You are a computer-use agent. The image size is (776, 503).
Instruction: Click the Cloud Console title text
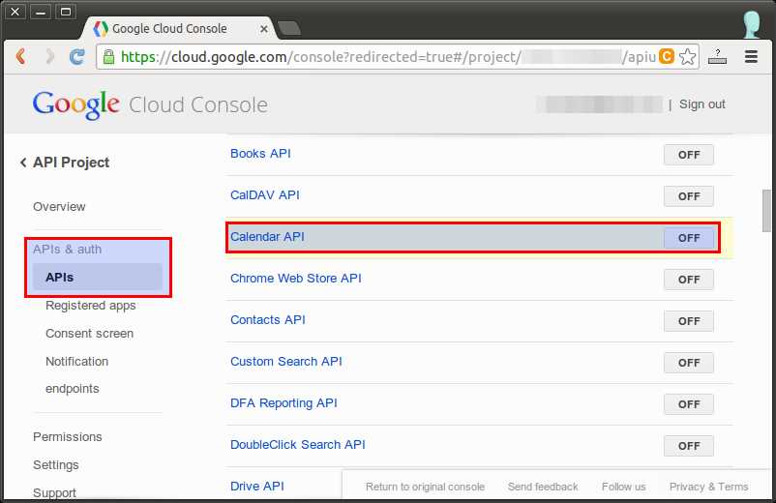click(198, 104)
